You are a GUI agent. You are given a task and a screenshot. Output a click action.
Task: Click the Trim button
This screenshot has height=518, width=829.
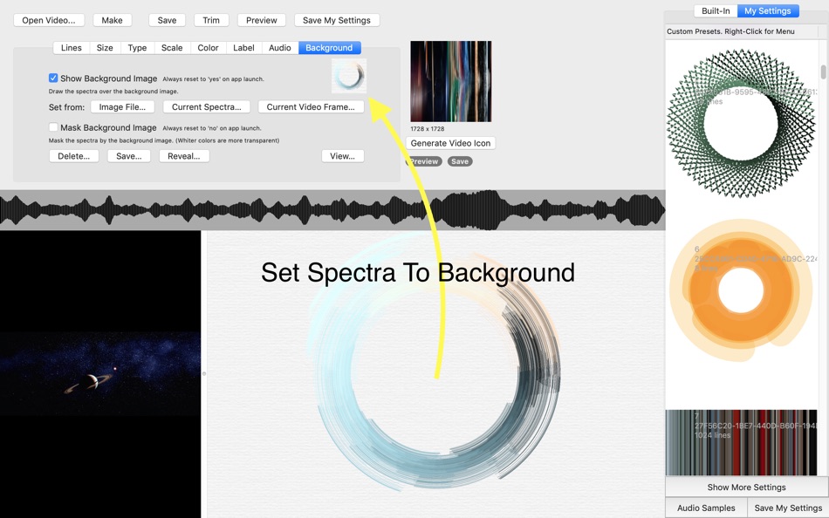click(211, 20)
